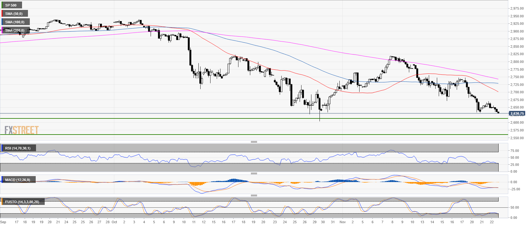Click the 2,800.00 price axis label
The image size is (530, 226).
(x=517, y=62)
